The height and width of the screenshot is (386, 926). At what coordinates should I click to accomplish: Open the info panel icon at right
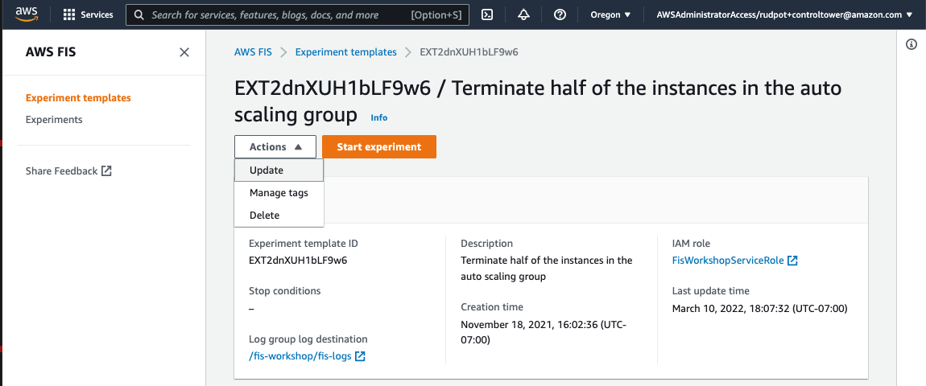click(x=912, y=45)
